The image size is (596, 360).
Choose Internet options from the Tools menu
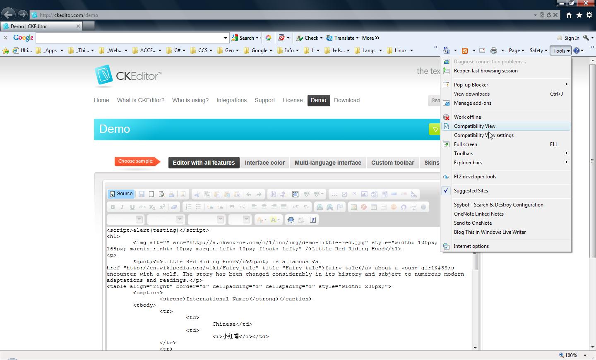[x=471, y=246]
